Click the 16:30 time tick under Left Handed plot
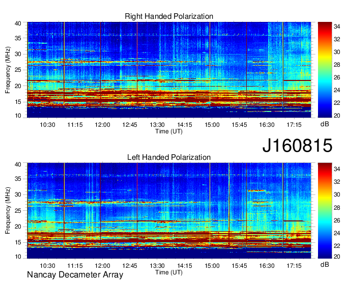The image size is (346, 281). coord(267,266)
